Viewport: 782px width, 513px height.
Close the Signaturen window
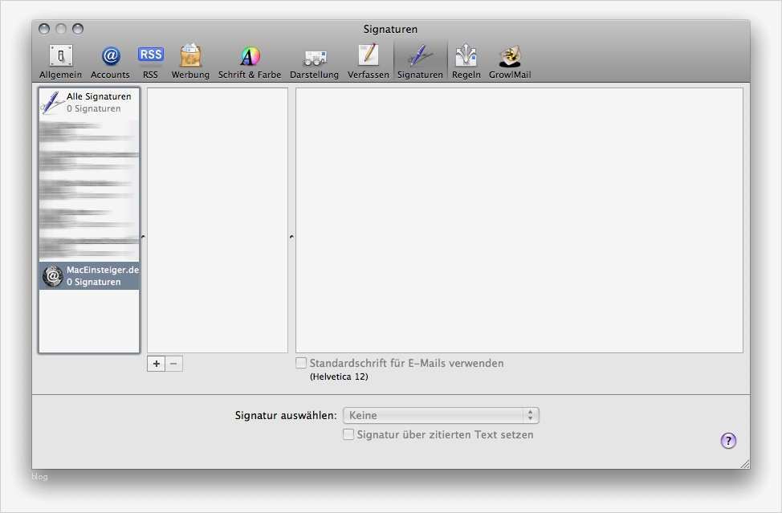click(44, 29)
